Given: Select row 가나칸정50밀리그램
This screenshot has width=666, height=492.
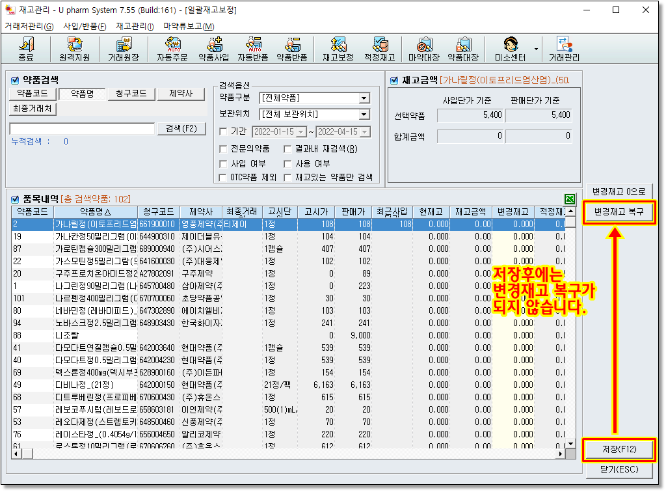Looking at the screenshot, I should (289, 237).
